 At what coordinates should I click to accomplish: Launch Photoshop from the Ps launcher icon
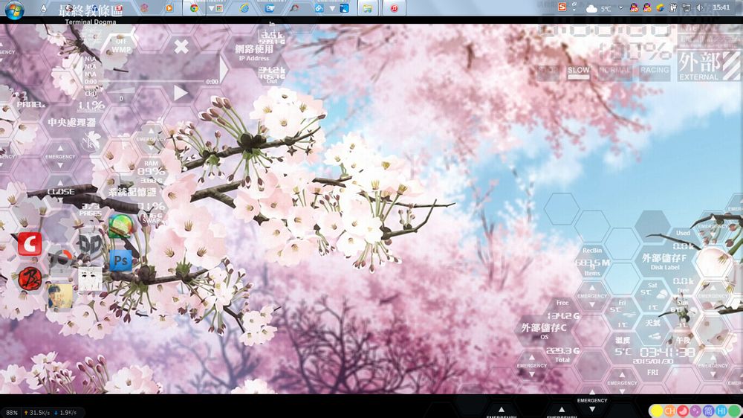click(120, 260)
